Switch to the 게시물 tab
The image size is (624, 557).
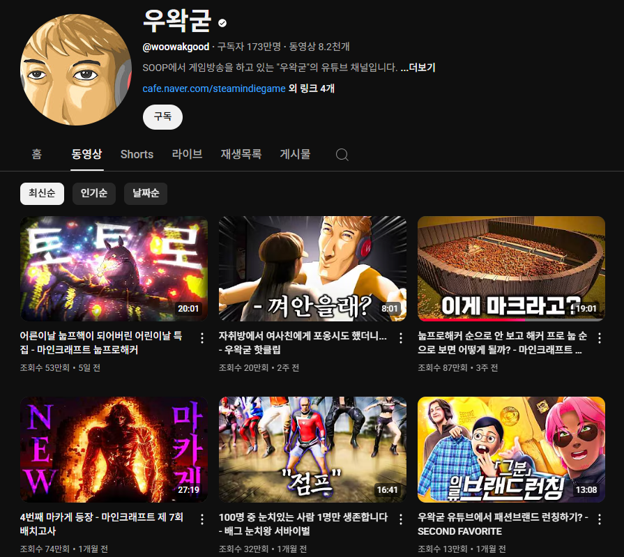(x=295, y=154)
